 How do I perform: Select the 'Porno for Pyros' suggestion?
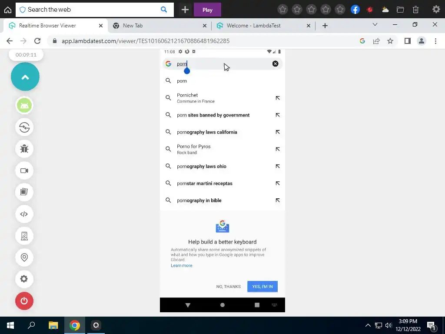[222, 149]
